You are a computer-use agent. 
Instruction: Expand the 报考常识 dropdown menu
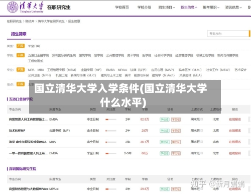click(x=211, y=8)
